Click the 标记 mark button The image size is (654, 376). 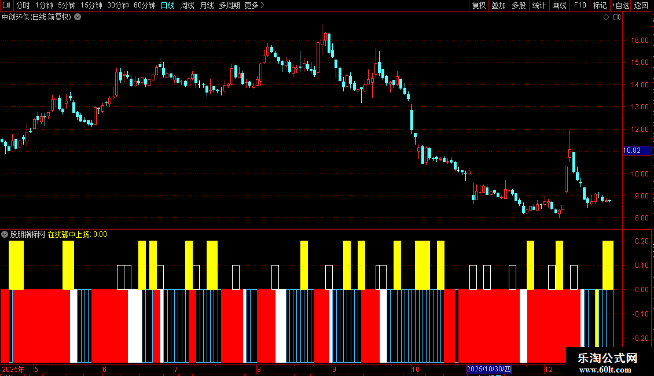click(x=600, y=5)
